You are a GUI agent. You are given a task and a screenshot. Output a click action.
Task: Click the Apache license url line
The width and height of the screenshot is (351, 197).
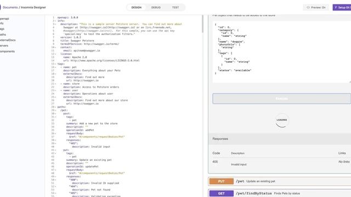pos(101,61)
